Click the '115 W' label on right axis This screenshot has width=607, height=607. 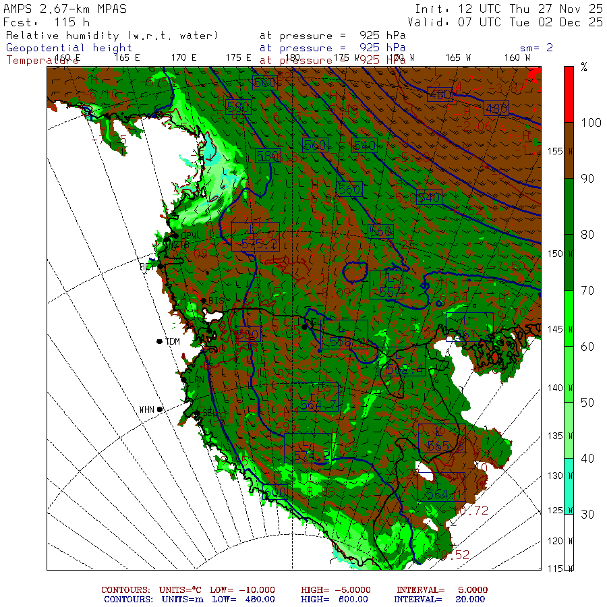click(560, 569)
